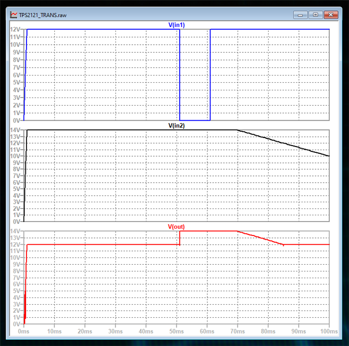
Task: Click the 90ms time axis label
Action: [x=299, y=331]
